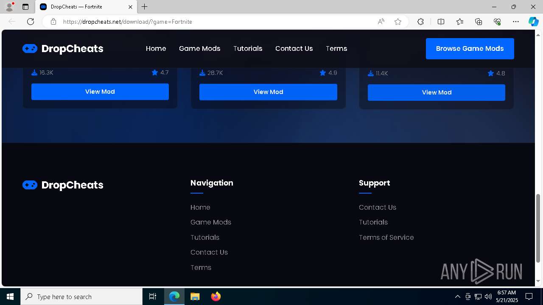Open the Favorites list icon

click(460, 22)
